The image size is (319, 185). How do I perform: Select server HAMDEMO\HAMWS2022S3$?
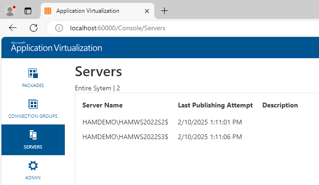click(x=125, y=137)
